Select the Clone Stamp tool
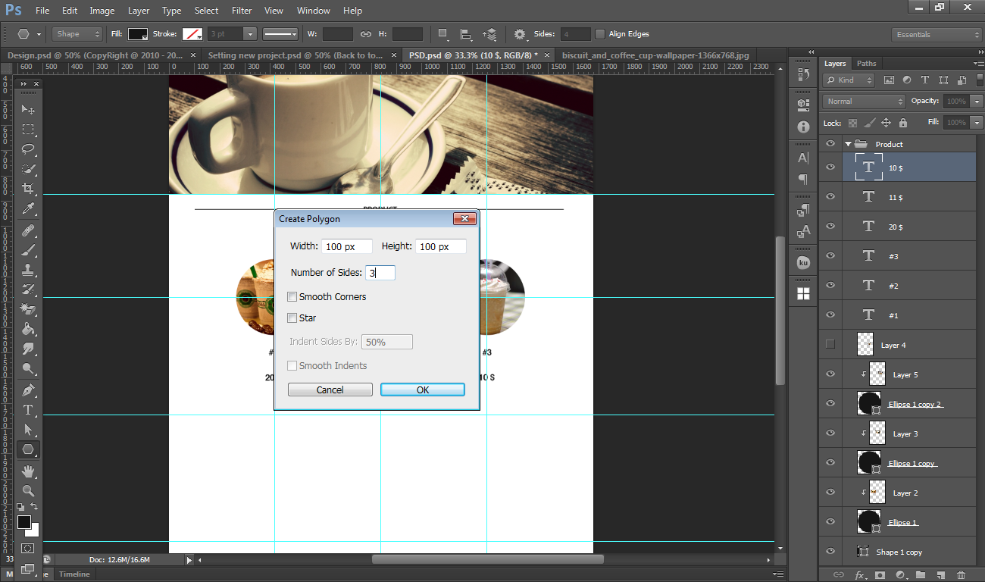 (x=28, y=270)
